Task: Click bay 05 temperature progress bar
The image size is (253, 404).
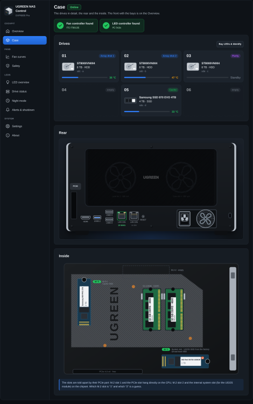Action: tap(147, 112)
